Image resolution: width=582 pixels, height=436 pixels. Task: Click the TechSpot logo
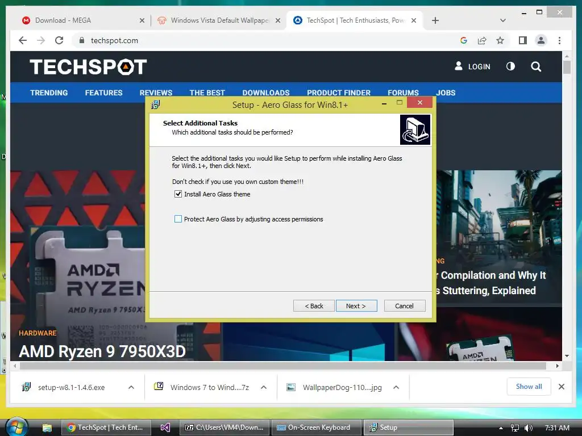[x=88, y=67]
